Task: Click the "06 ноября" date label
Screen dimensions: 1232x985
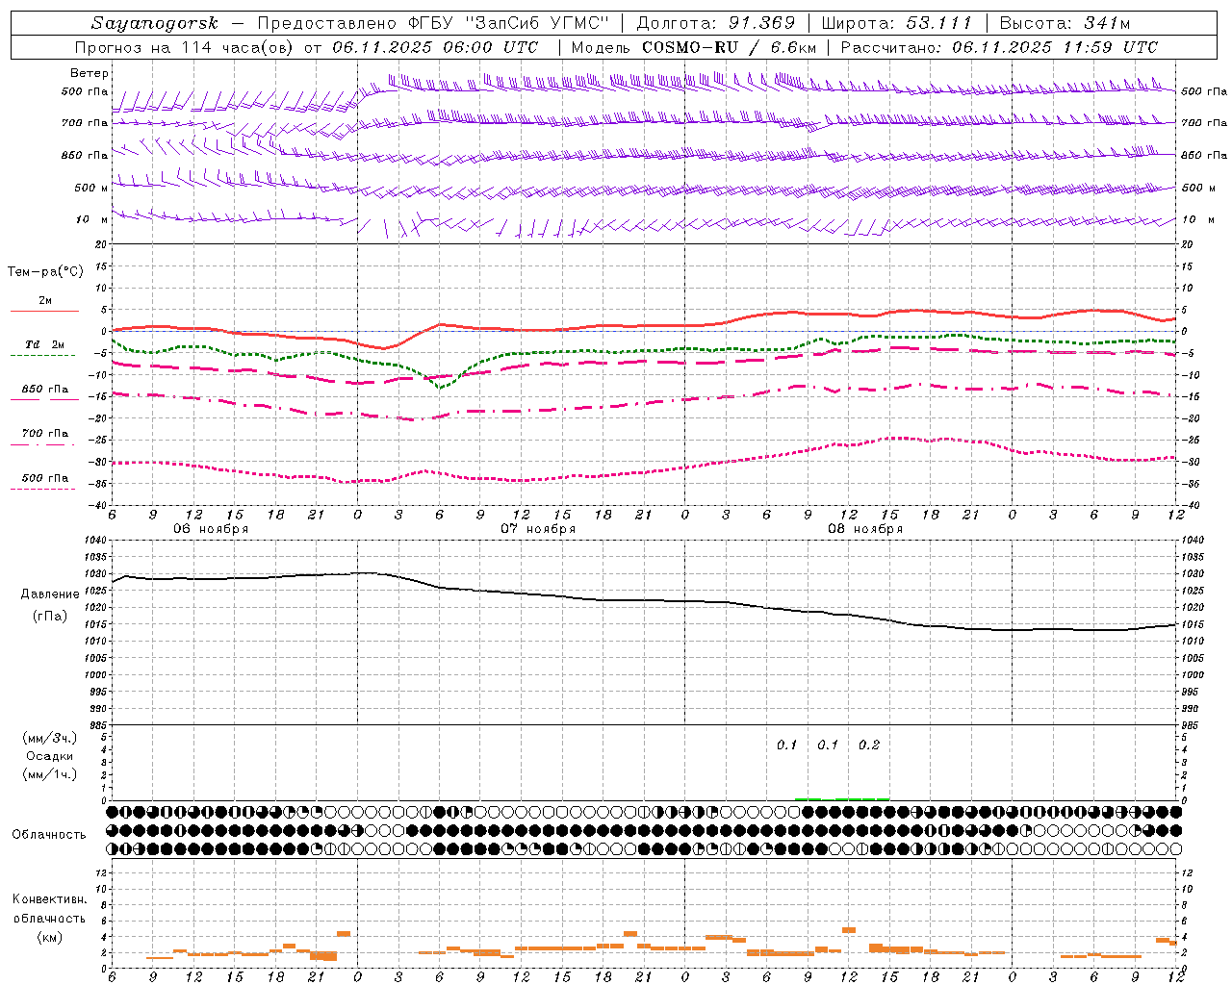Action: [x=211, y=529]
